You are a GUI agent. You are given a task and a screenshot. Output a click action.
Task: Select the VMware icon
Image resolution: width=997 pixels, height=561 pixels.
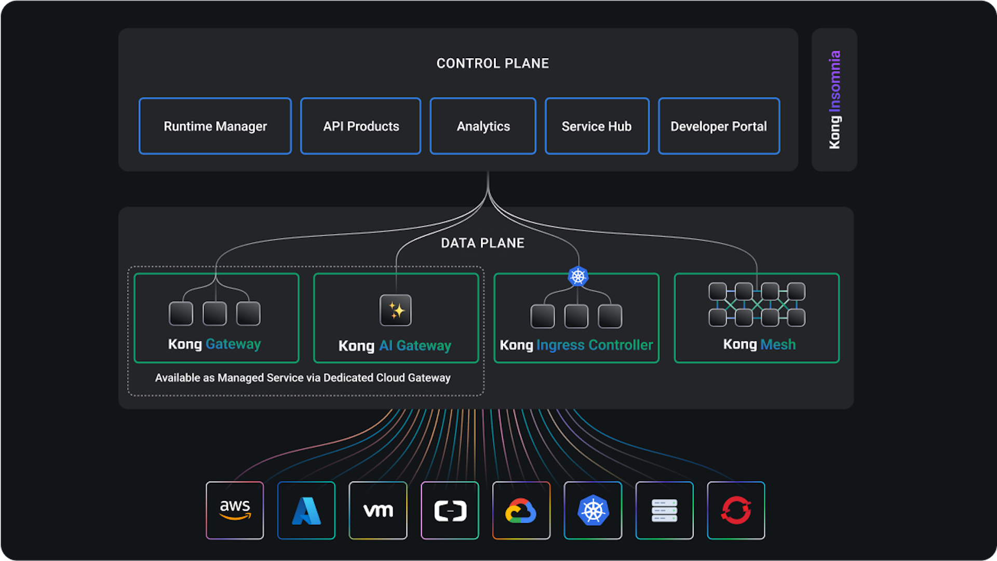[378, 510]
